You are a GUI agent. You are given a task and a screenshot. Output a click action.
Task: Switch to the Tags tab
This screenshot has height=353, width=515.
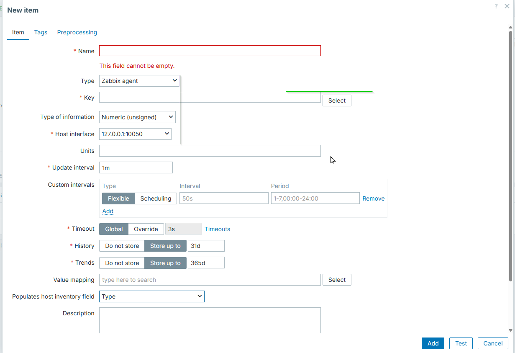tap(41, 32)
